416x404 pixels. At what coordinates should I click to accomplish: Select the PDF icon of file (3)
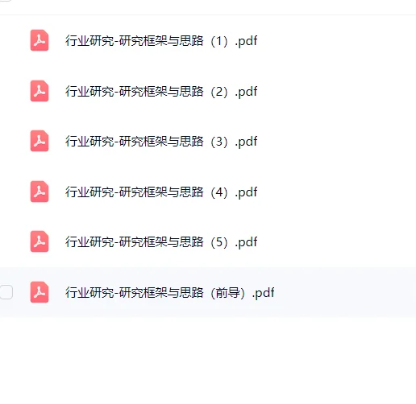[x=40, y=141]
